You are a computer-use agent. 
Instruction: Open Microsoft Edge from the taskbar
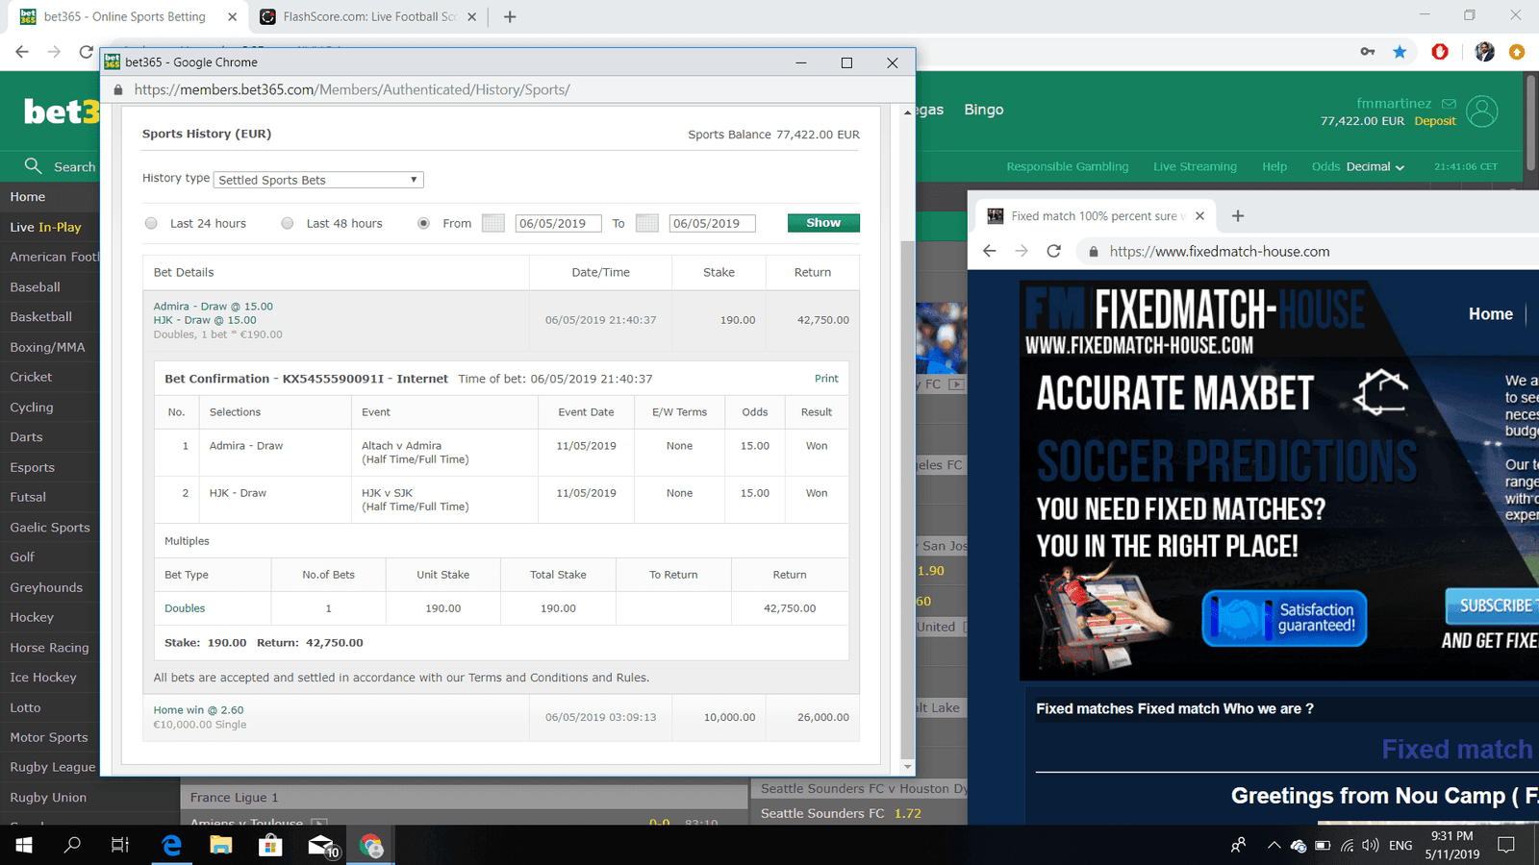171,846
